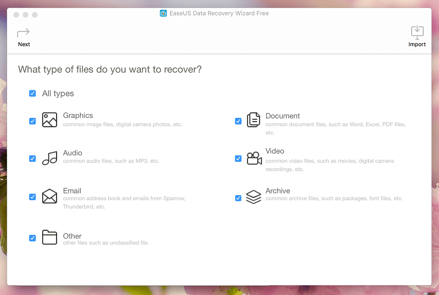This screenshot has width=439, height=295.
Task: Close the window using the first title bar button
Action: 16,15
